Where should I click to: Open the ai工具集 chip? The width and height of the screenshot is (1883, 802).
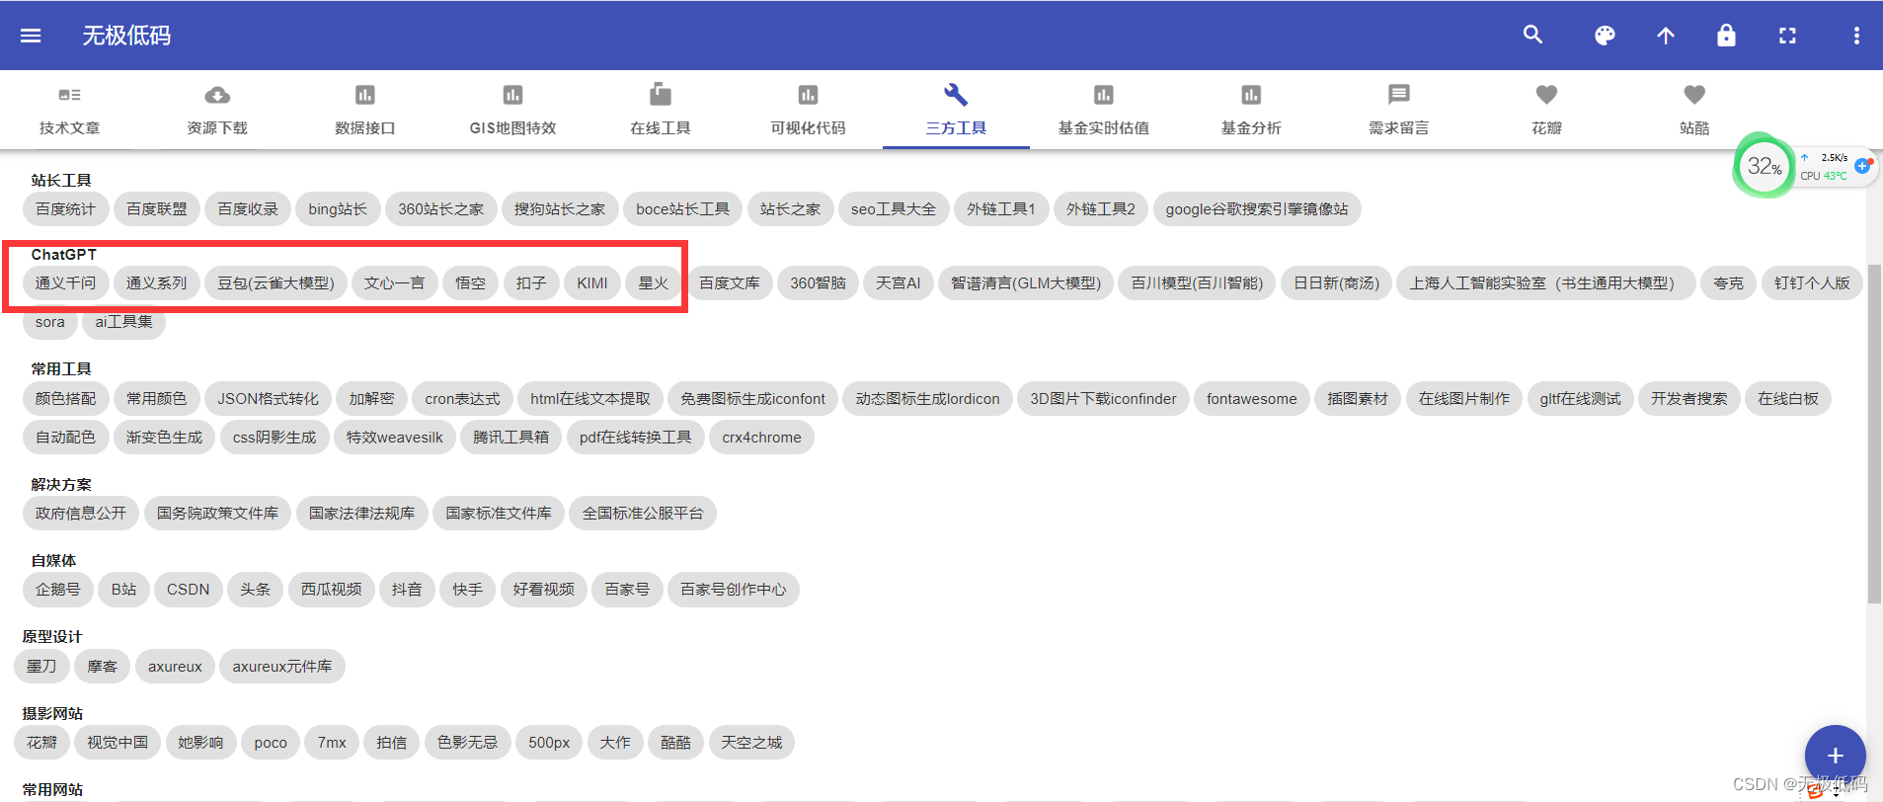pos(123,322)
